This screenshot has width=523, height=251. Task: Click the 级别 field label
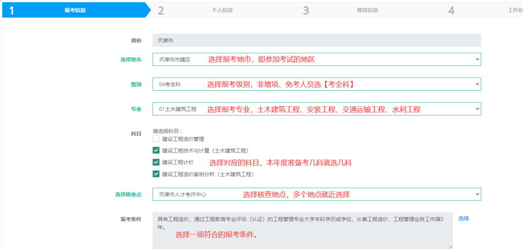pyautogui.click(x=136, y=85)
